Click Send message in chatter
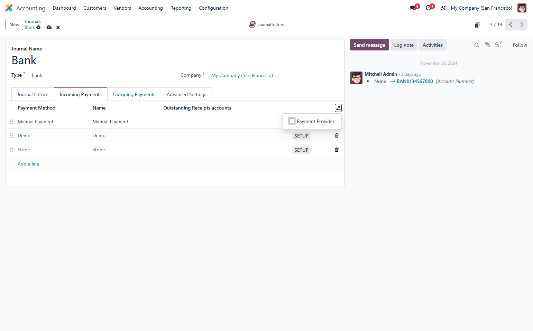Image resolution: width=533 pixels, height=331 pixels. 369,45
